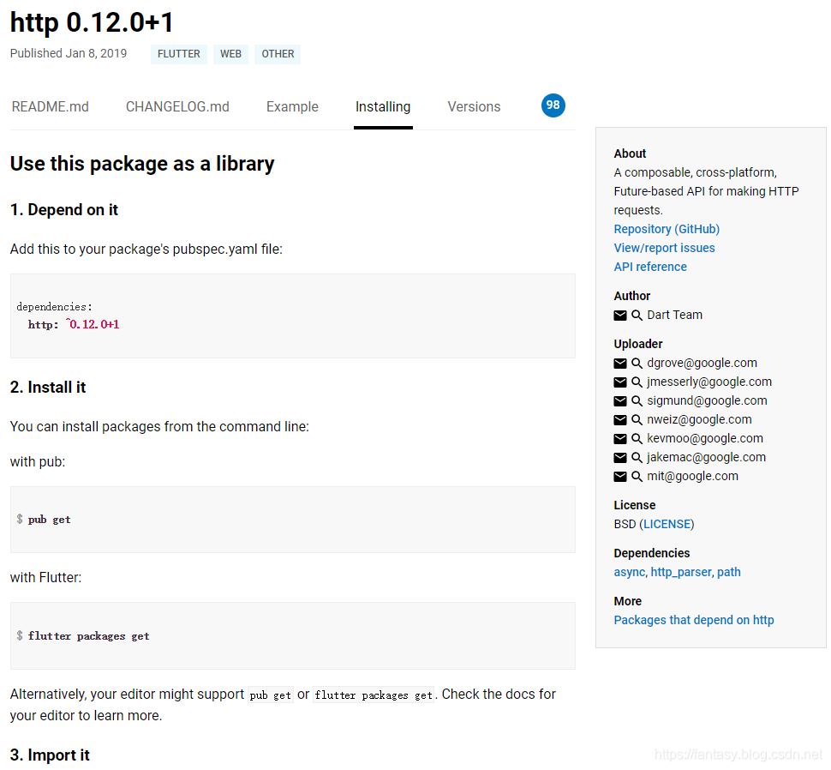Screen dimensions: 831x770
Task: Click the WEB platform tag
Action: point(230,54)
